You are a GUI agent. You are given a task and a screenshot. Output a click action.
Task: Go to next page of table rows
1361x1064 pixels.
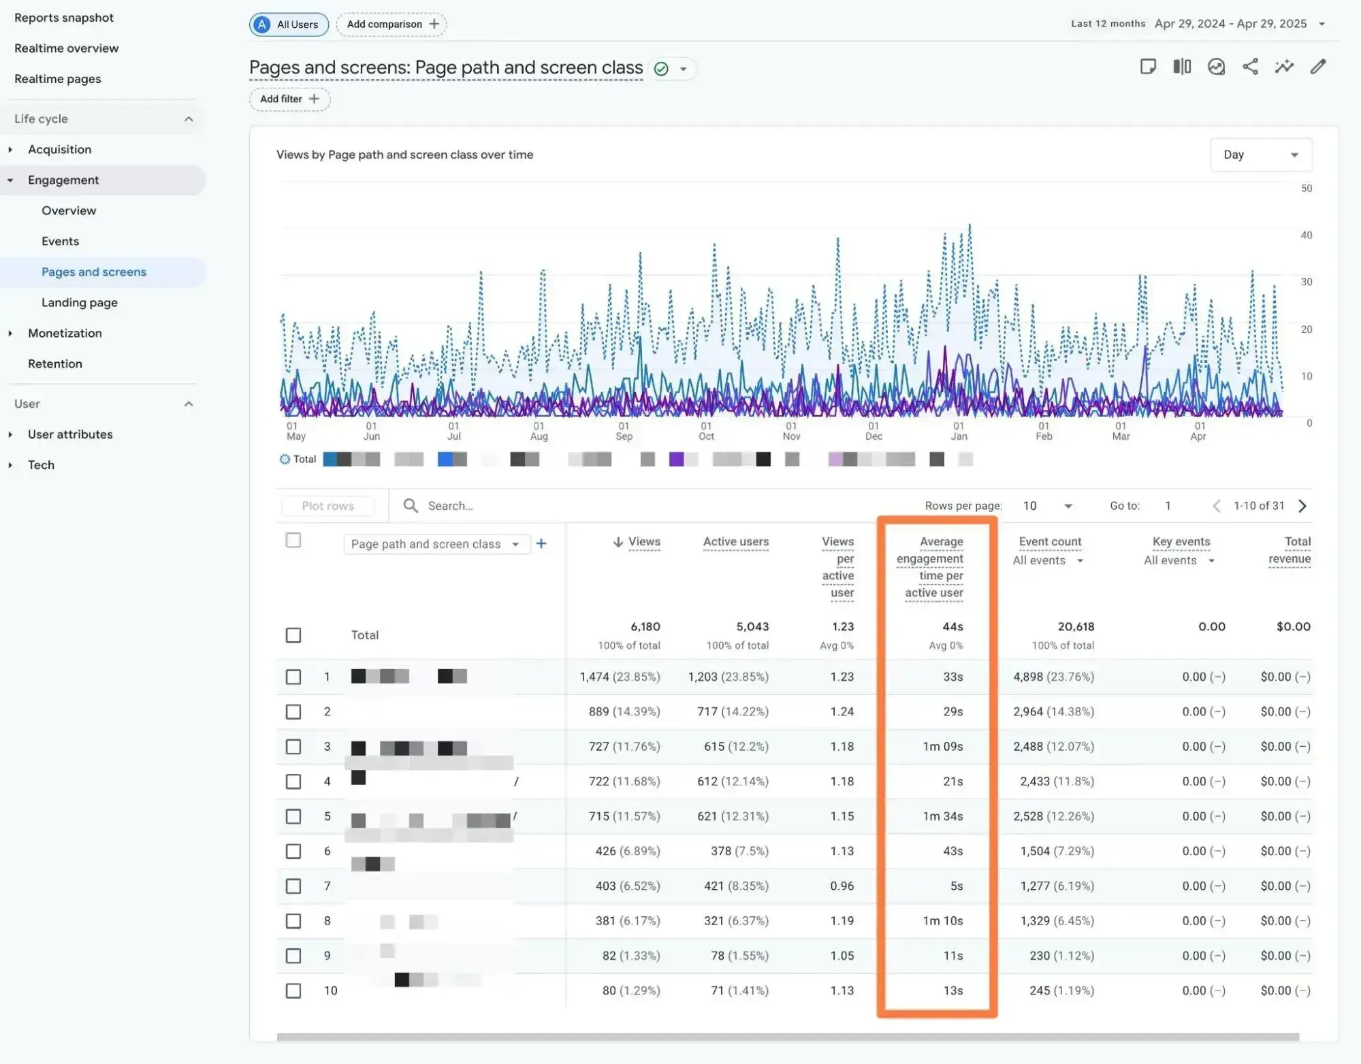point(1302,506)
